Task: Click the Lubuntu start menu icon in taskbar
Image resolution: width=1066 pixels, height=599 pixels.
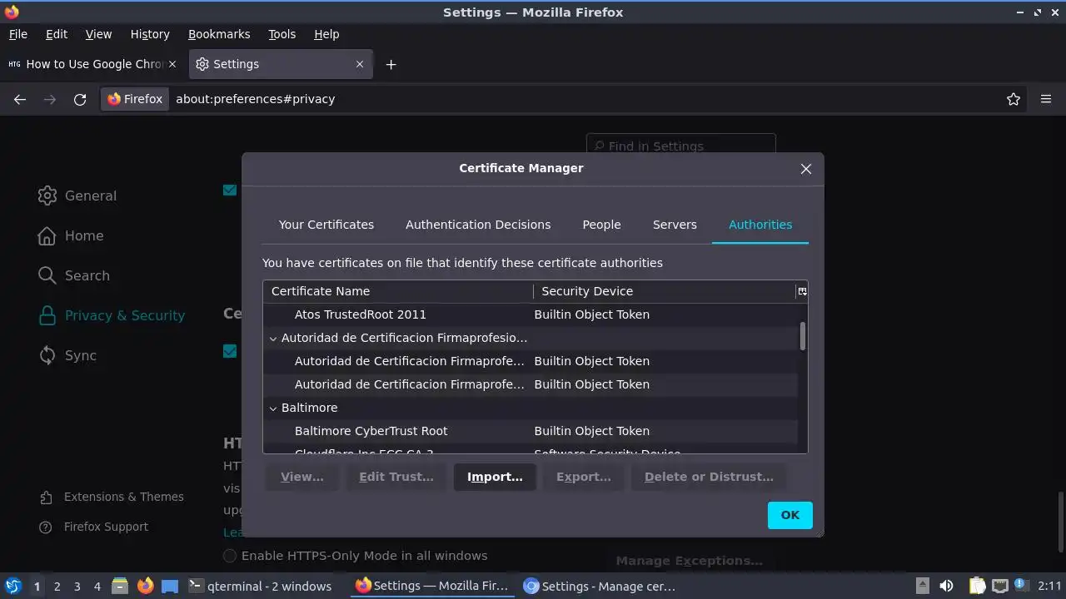Action: [x=13, y=586]
